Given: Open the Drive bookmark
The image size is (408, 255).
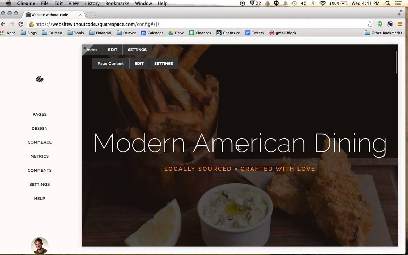Looking at the screenshot, I should click(176, 33).
